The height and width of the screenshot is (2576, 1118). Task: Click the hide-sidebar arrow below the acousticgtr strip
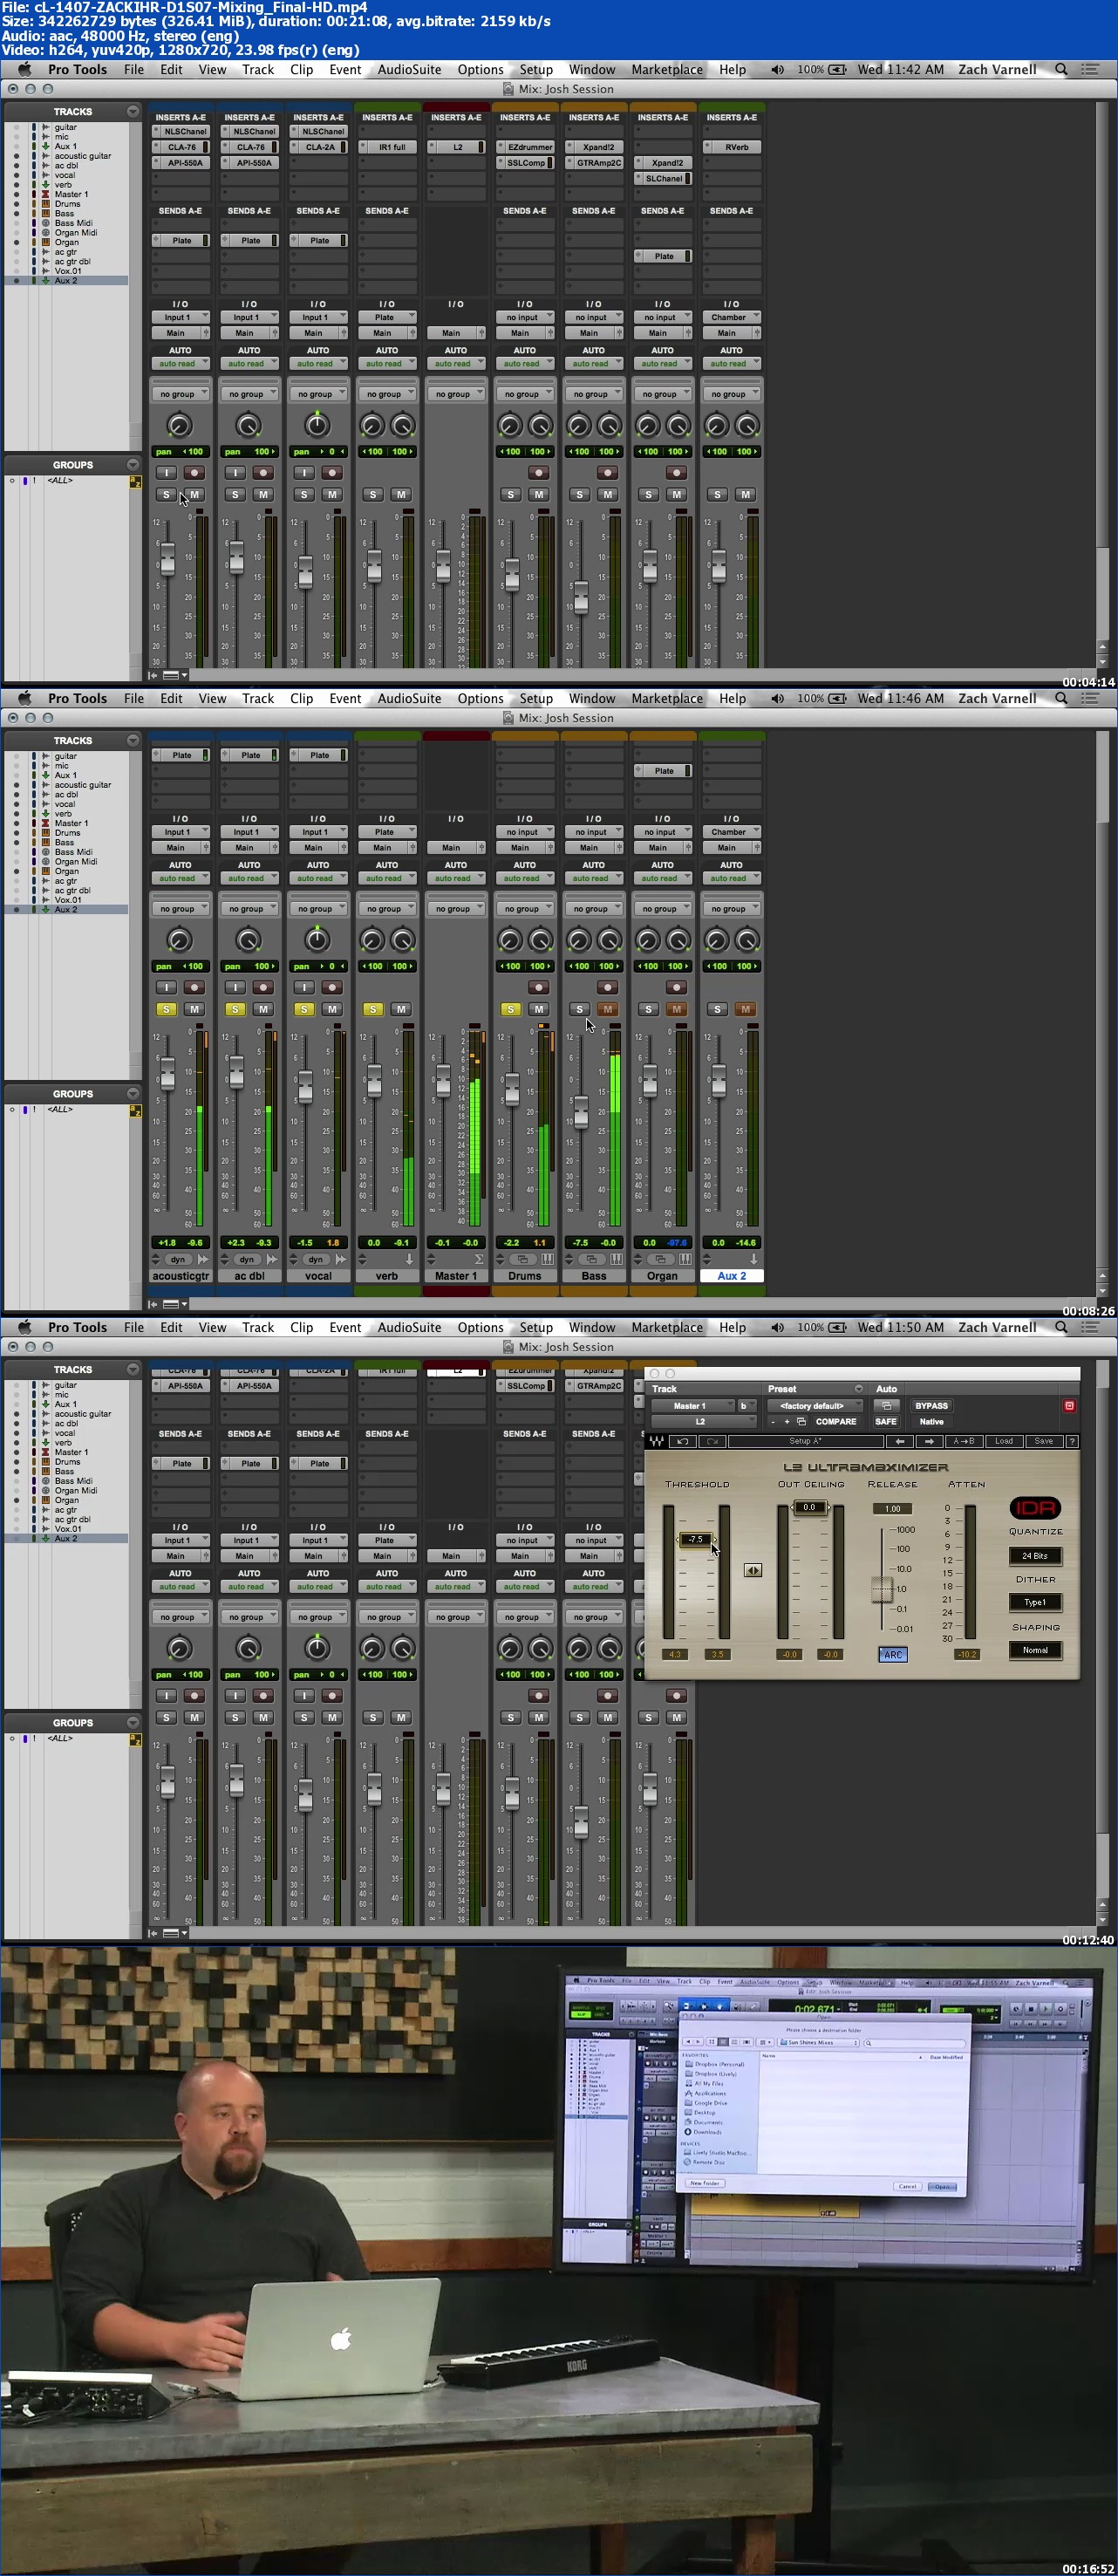click(x=153, y=1304)
